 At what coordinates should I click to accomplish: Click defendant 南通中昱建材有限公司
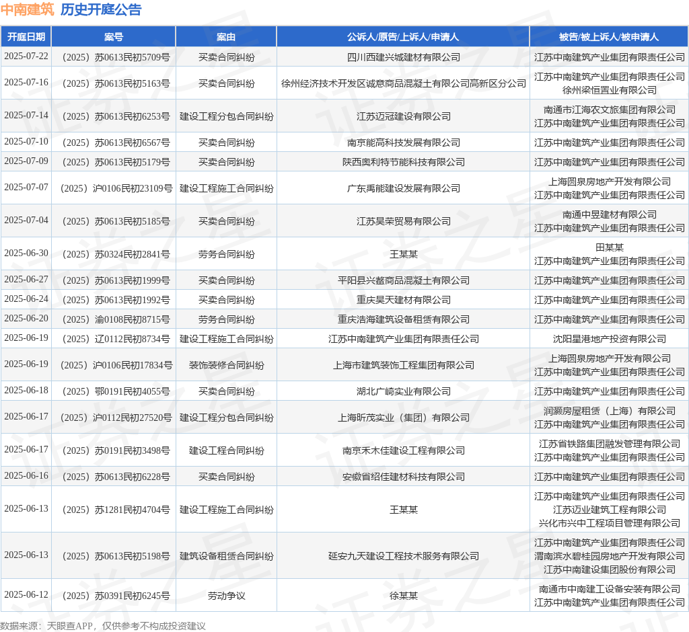pos(610,214)
